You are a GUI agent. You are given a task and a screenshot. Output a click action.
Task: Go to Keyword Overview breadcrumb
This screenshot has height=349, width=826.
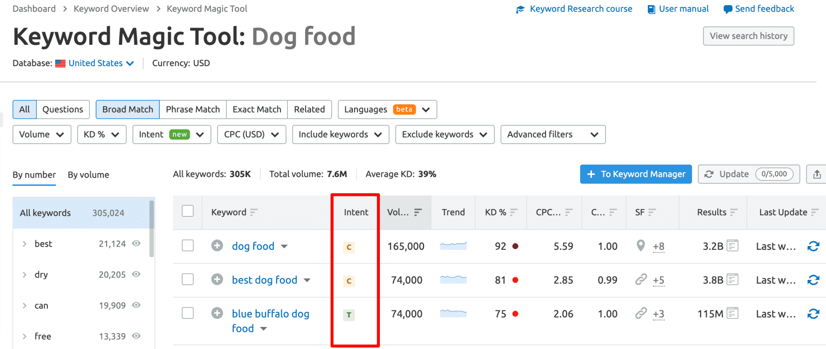tap(111, 9)
